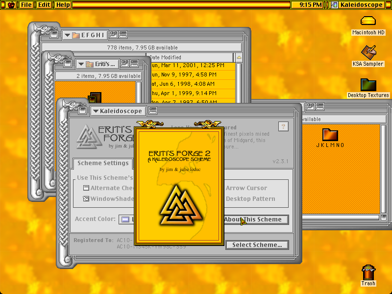The height and width of the screenshot is (294, 392).
Task: Toggle the WindowShade checkbox
Action: click(x=86, y=199)
